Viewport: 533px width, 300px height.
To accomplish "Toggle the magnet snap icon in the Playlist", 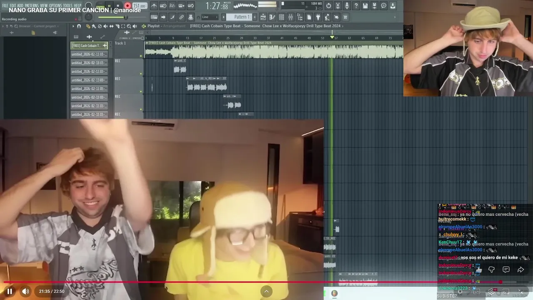I will pyautogui.click(x=79, y=26).
